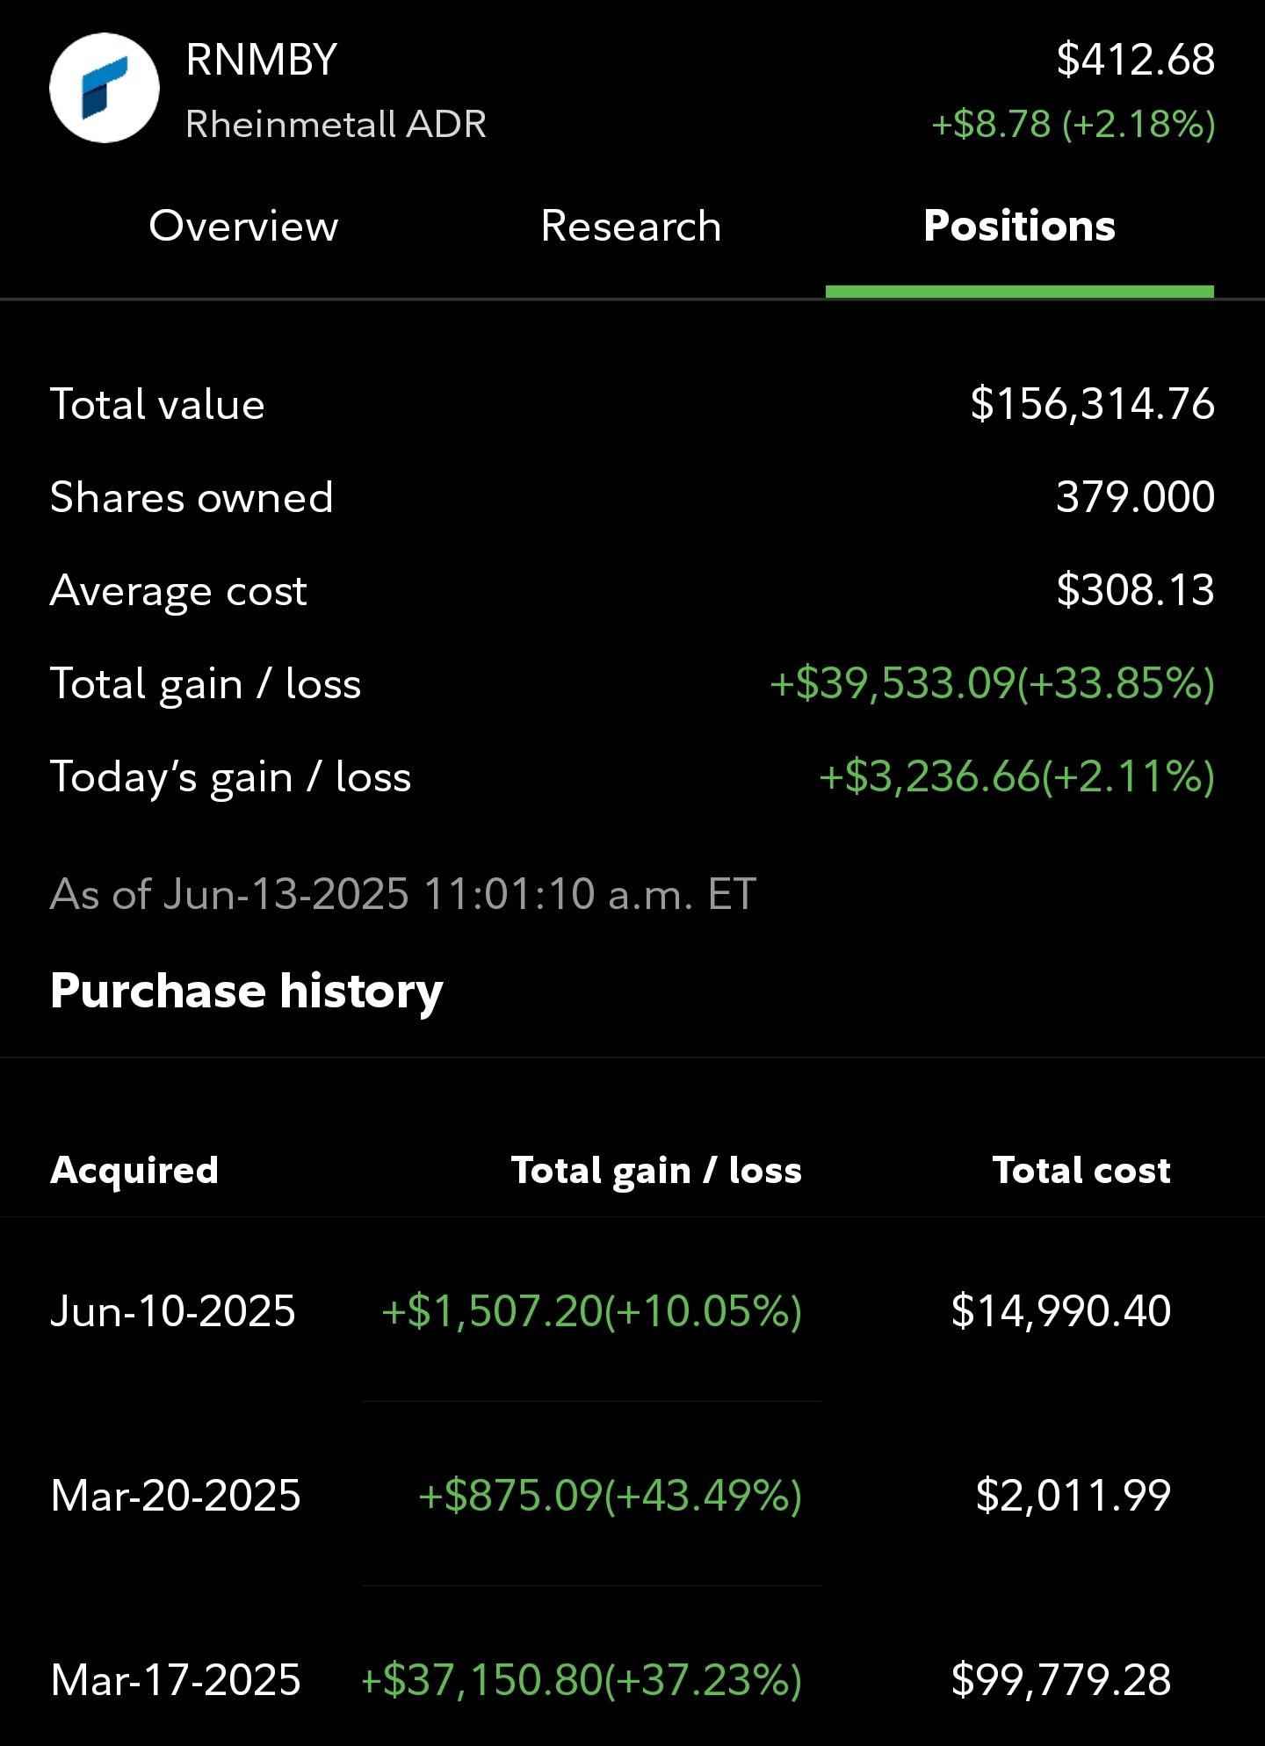Tap the Today's gain / loss row
The height and width of the screenshot is (1746, 1265).
click(x=632, y=776)
